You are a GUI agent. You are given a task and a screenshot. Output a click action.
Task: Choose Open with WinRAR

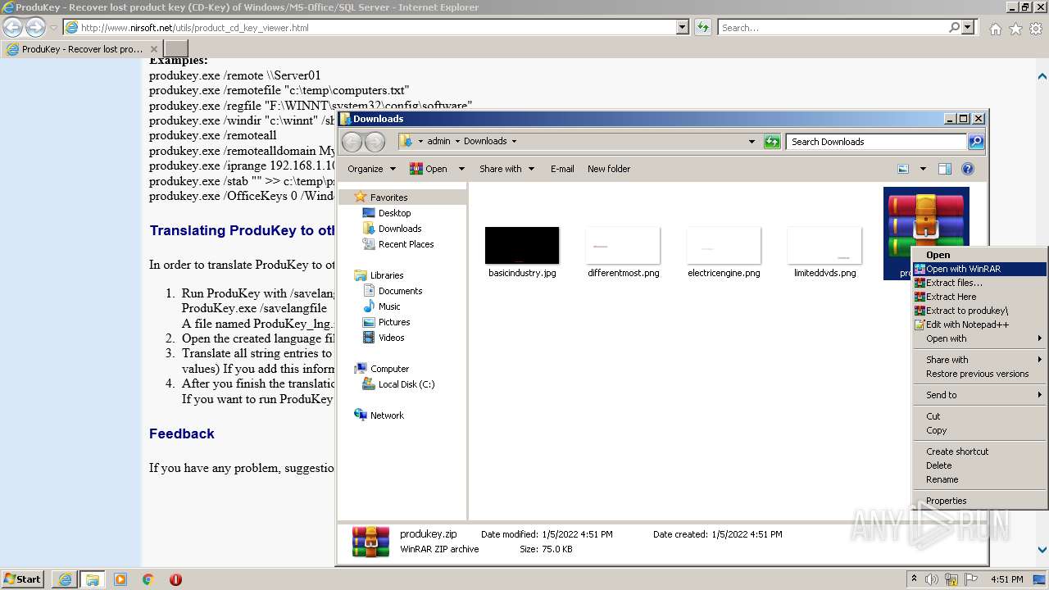(980, 269)
